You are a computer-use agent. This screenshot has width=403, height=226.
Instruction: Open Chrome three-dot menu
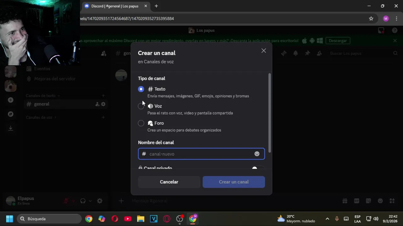396,19
